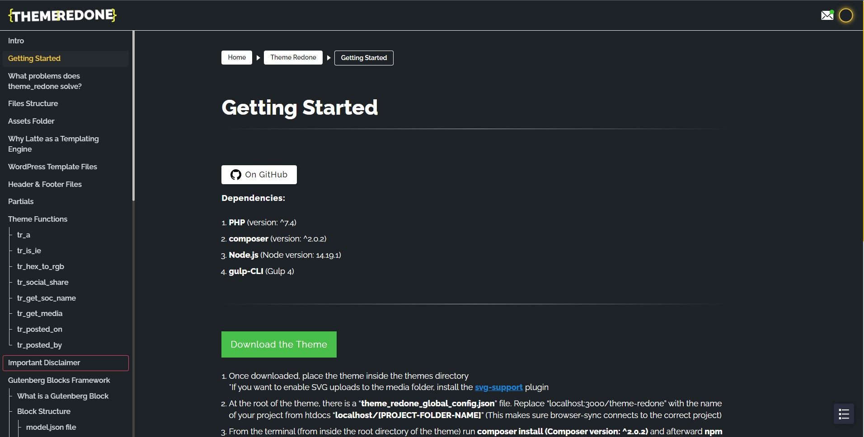Select the model.json file entry
This screenshot has width=864, height=437.
click(51, 427)
